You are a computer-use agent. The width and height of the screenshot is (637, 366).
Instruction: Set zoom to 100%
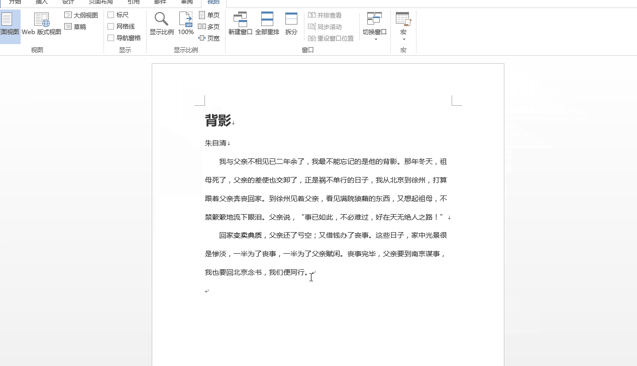pyautogui.click(x=186, y=24)
